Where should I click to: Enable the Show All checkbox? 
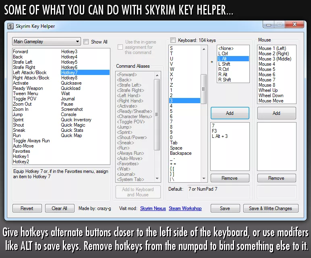pyautogui.click(x=86, y=42)
